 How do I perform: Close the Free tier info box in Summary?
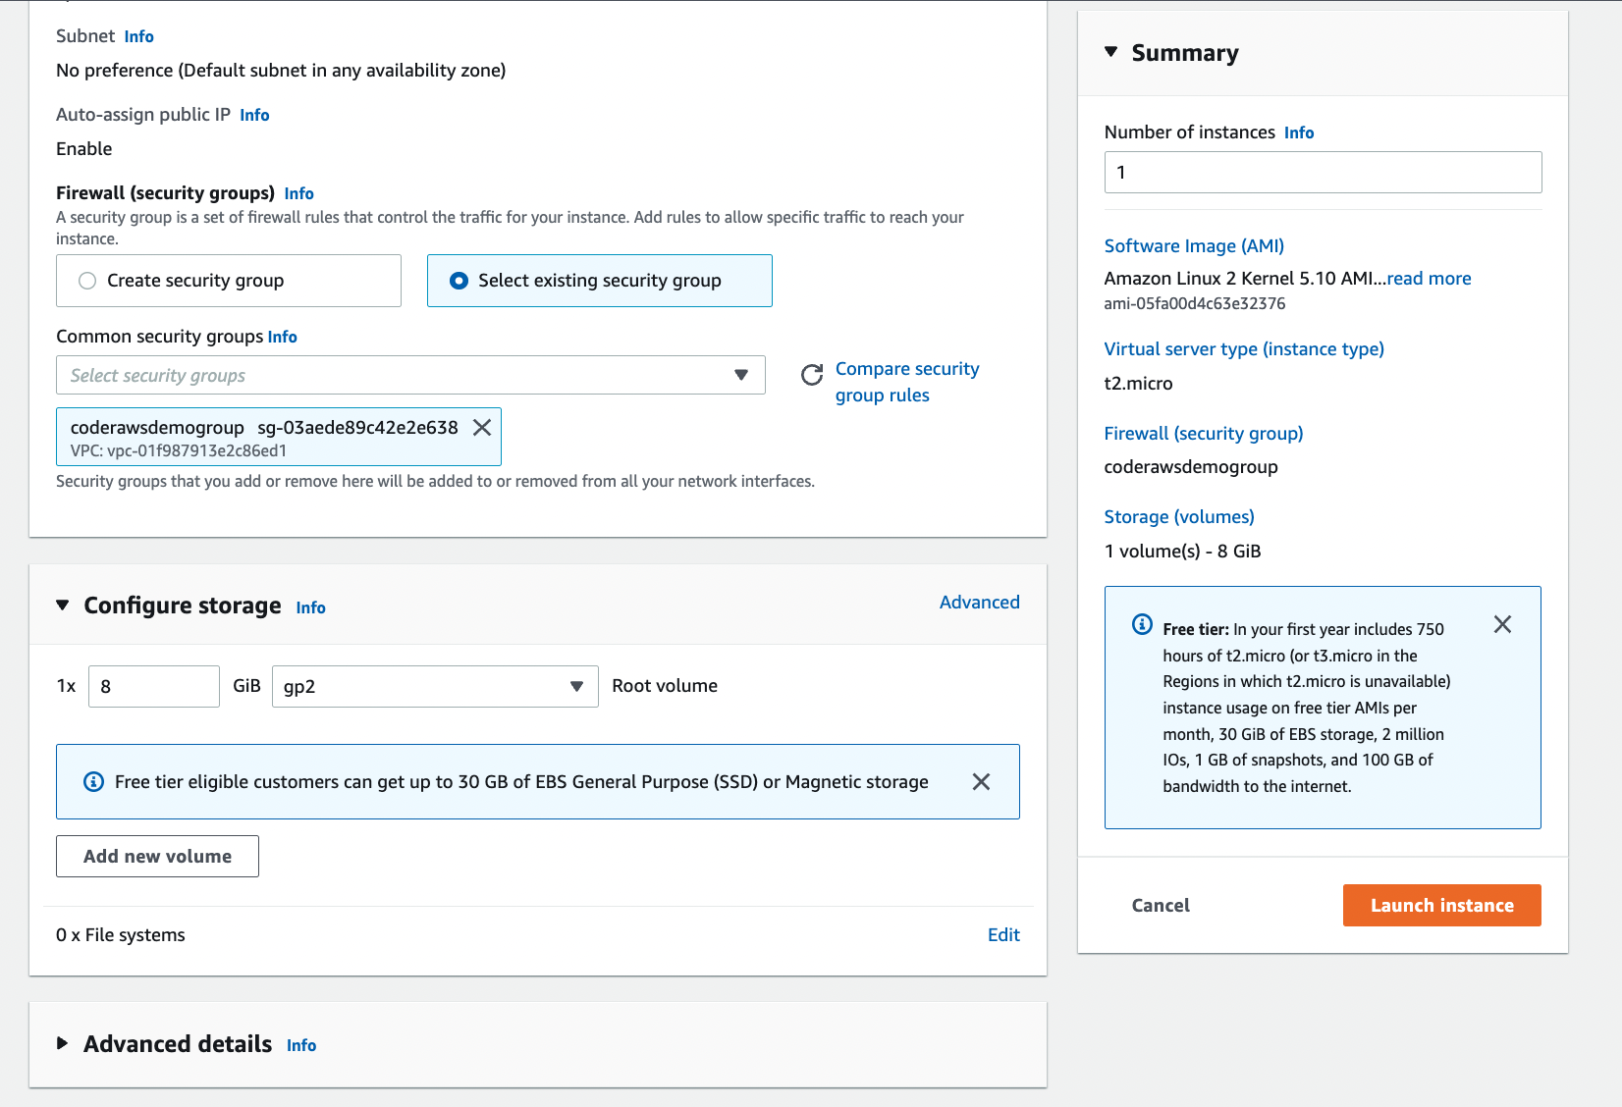[x=1502, y=625]
